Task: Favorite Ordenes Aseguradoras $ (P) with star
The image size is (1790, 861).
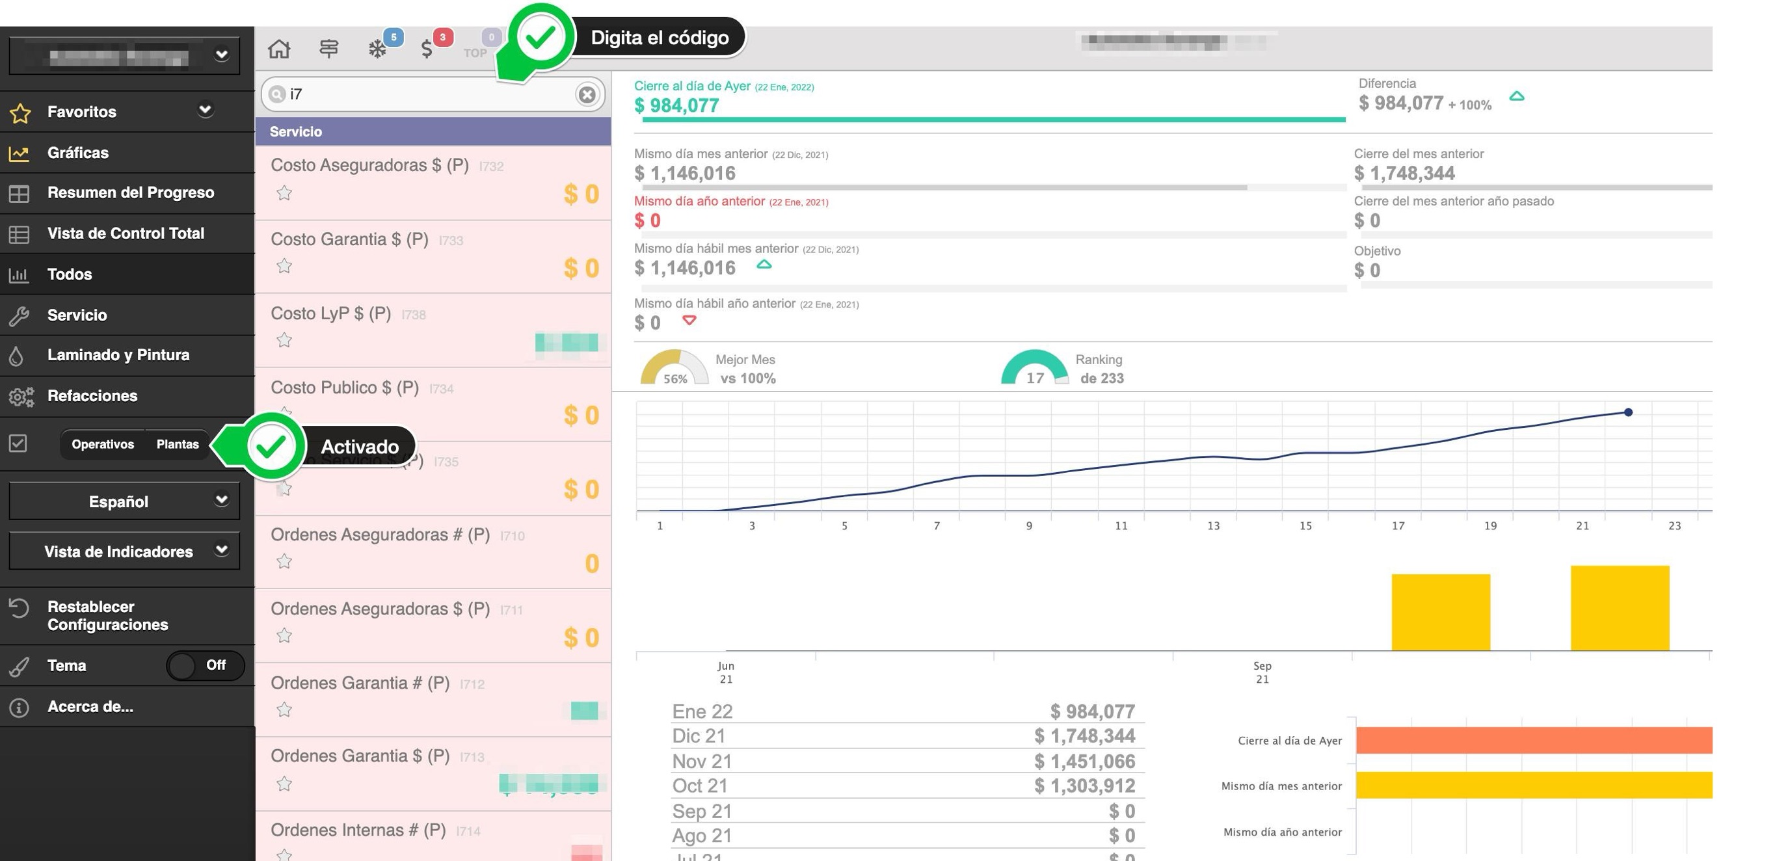Action: [x=284, y=635]
